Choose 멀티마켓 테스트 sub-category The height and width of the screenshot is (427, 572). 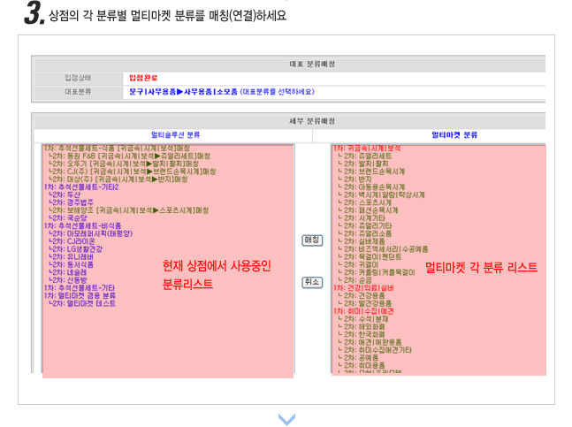83,303
